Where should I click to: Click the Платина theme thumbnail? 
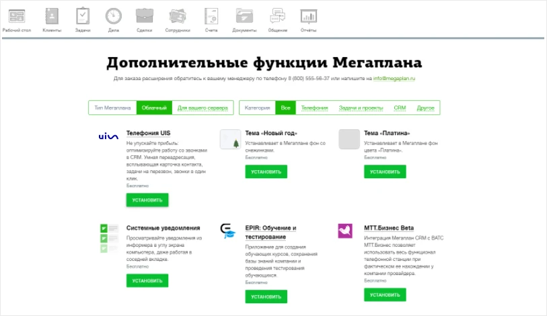pos(349,139)
